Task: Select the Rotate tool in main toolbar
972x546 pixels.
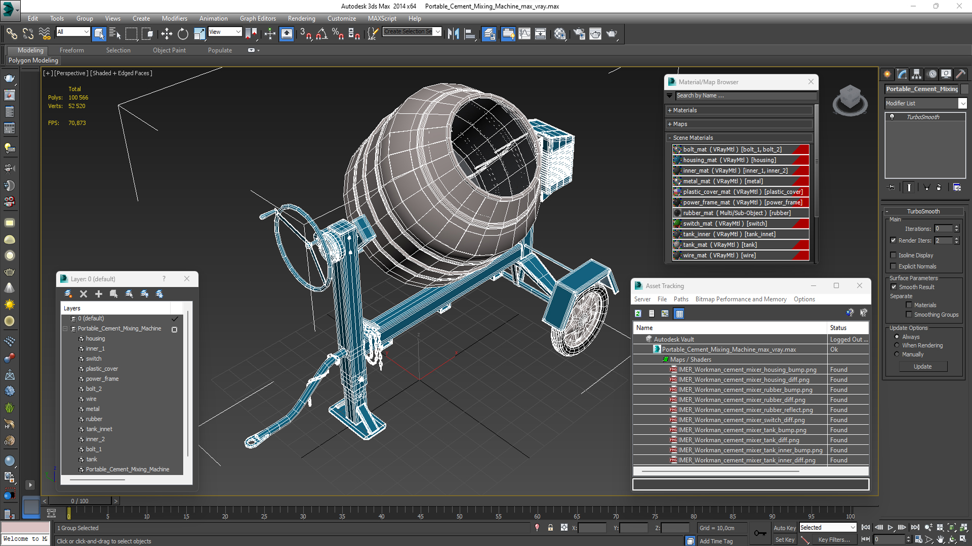Action: pos(183,34)
